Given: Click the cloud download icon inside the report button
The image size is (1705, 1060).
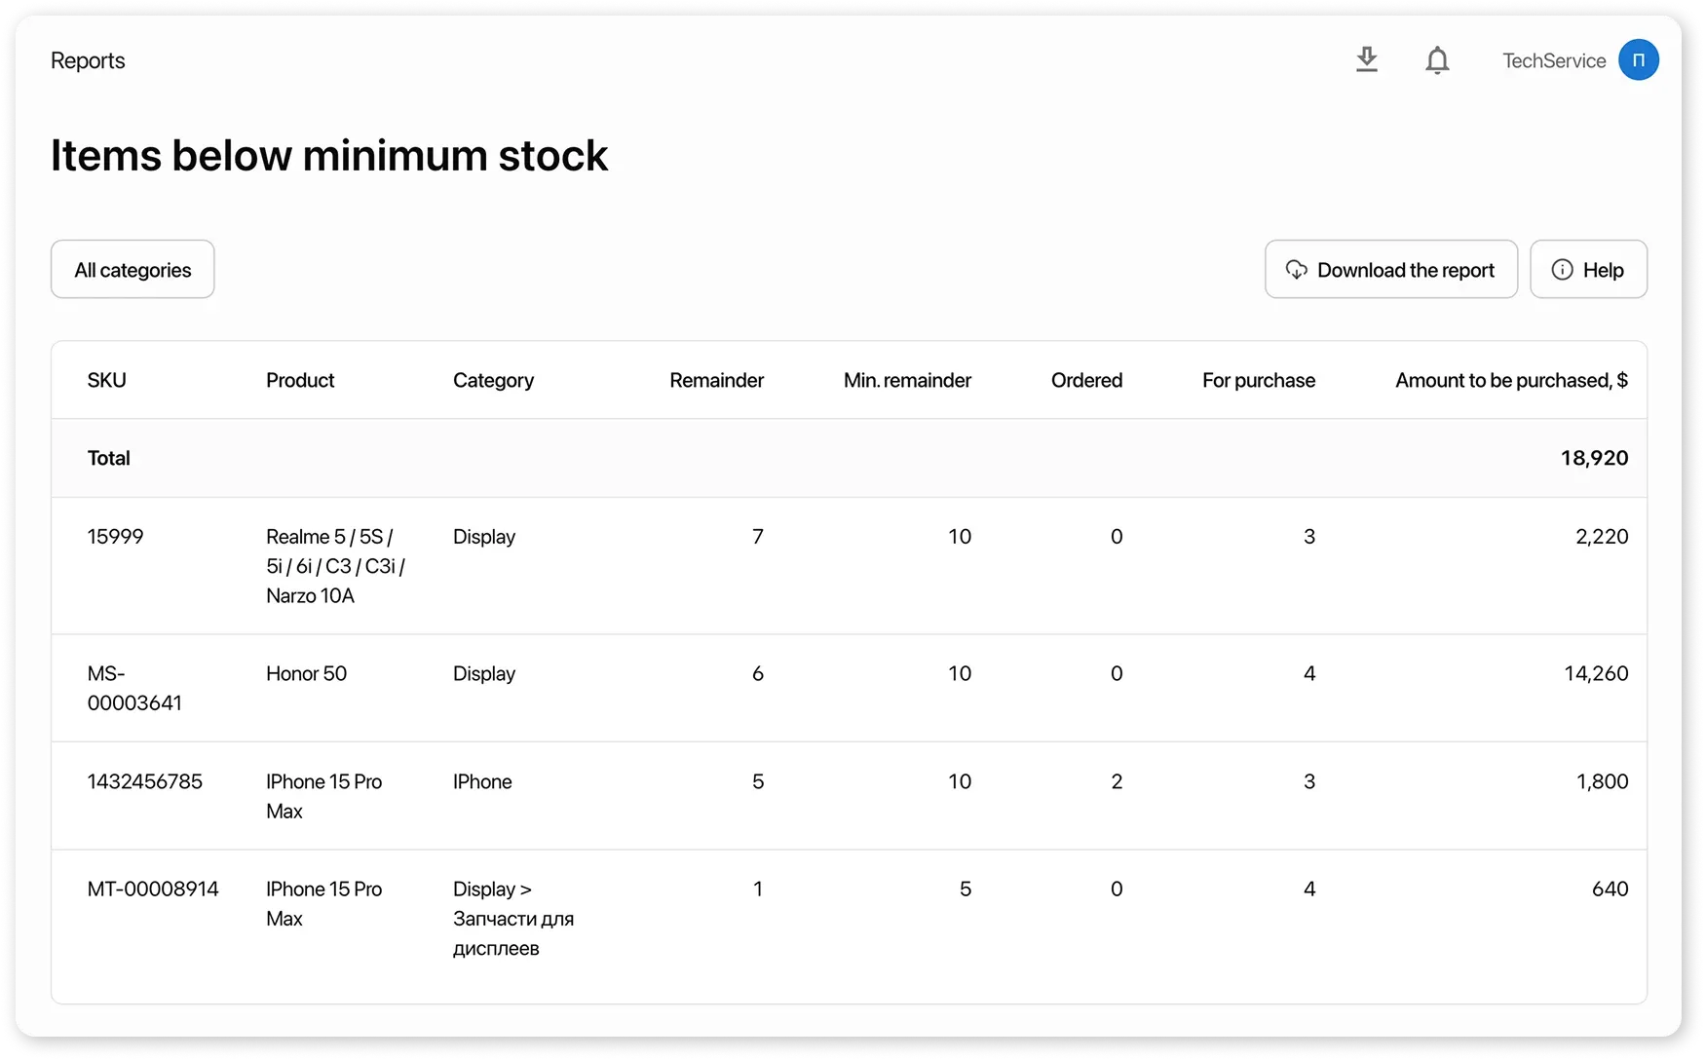Looking at the screenshot, I should (x=1296, y=270).
